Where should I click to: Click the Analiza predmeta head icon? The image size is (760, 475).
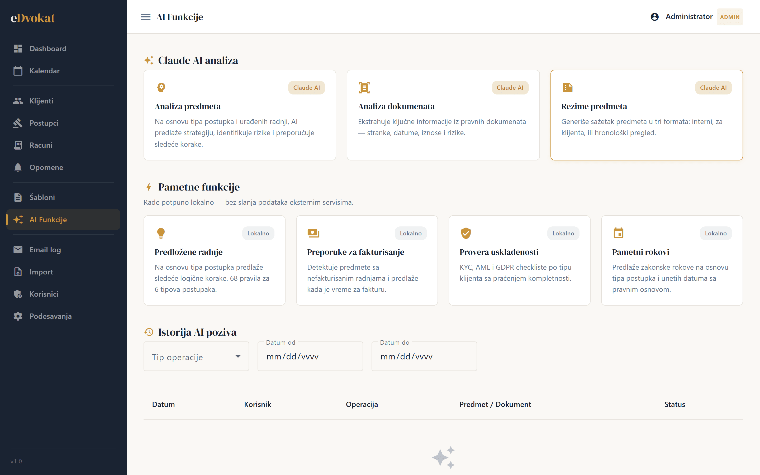(161, 87)
